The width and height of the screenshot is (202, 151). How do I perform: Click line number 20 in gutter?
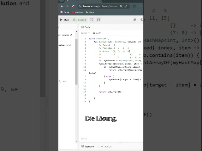85,101
